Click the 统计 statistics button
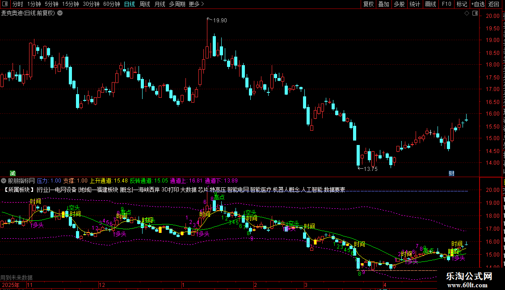This screenshot has height=290, width=505. [x=415, y=4]
